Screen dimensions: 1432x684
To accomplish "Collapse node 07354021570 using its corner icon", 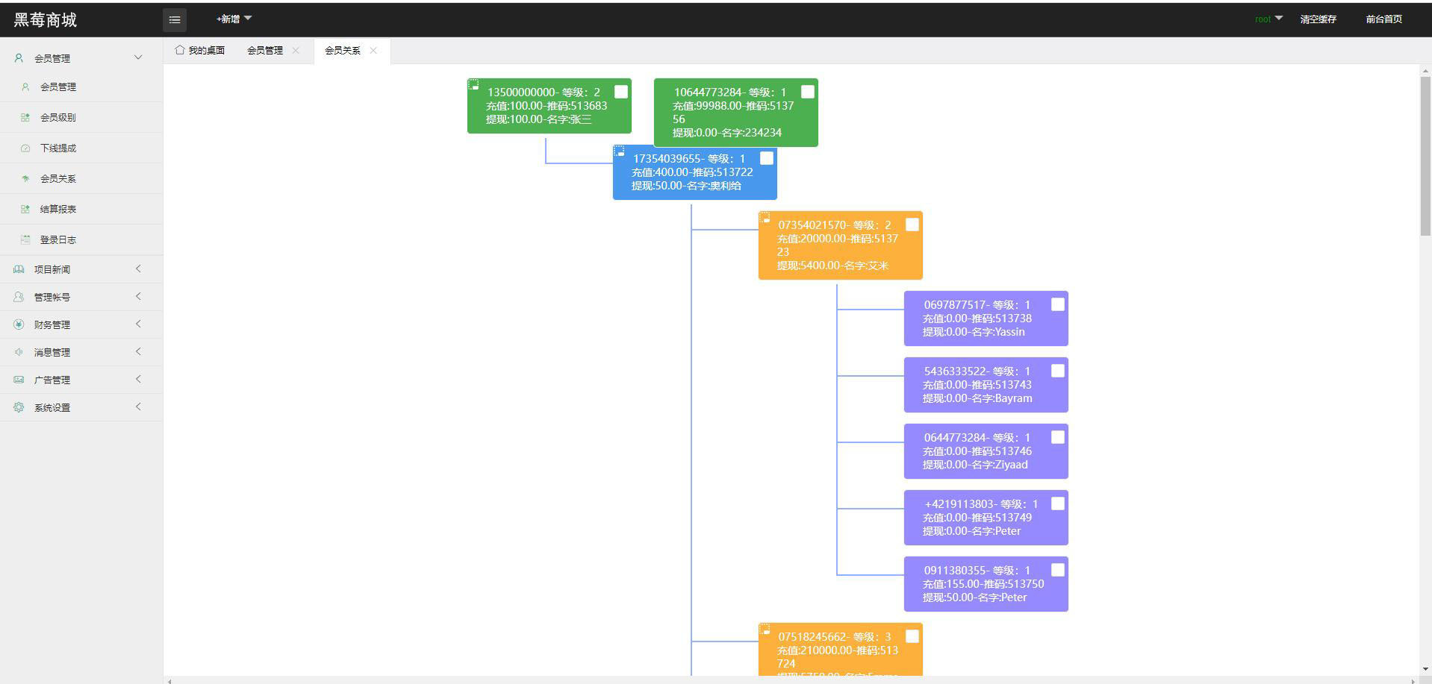I will [765, 218].
